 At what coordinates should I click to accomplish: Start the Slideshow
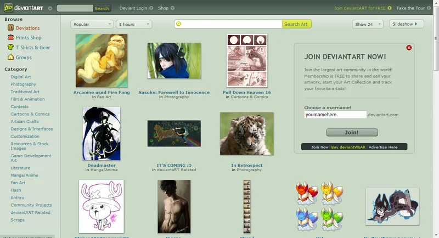tap(407, 24)
